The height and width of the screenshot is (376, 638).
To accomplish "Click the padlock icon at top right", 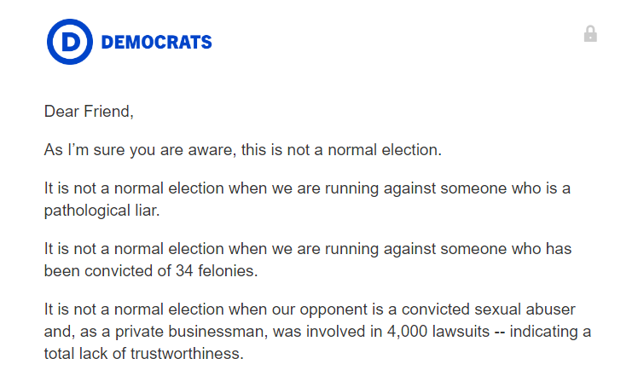I will 590,34.
